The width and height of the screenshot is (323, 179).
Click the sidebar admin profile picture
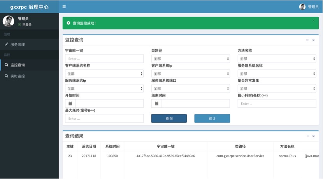[9, 21]
